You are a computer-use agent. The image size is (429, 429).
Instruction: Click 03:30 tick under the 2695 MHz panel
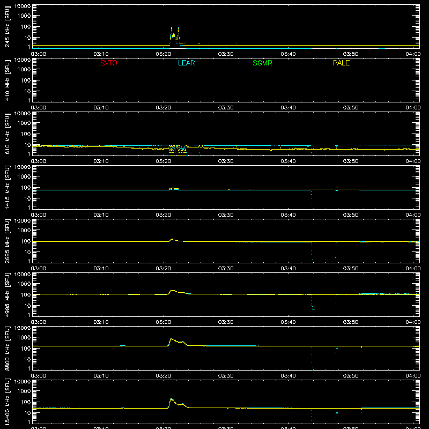coord(226,269)
